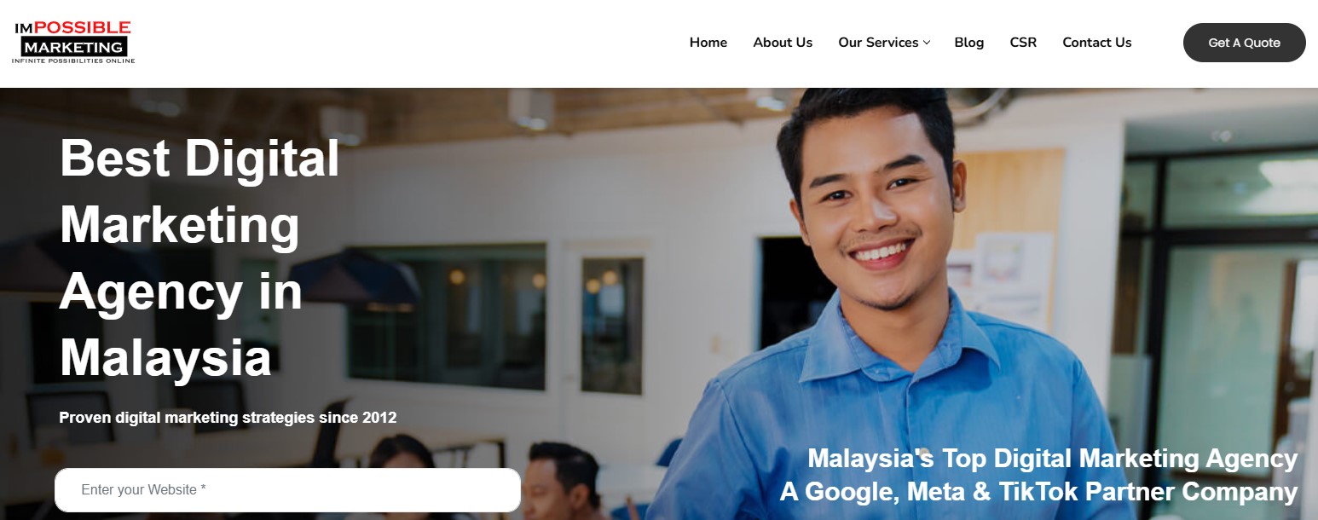Click the Google, Meta & TikTok Partner line
The image size is (1318, 520).
coord(1038,492)
